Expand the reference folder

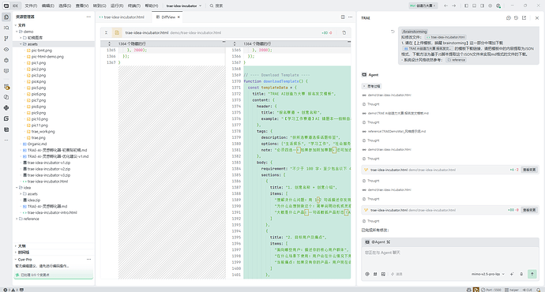click(x=17, y=219)
